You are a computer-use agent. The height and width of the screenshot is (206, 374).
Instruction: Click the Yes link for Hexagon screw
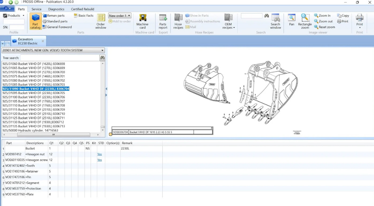pyautogui.click(x=99, y=160)
